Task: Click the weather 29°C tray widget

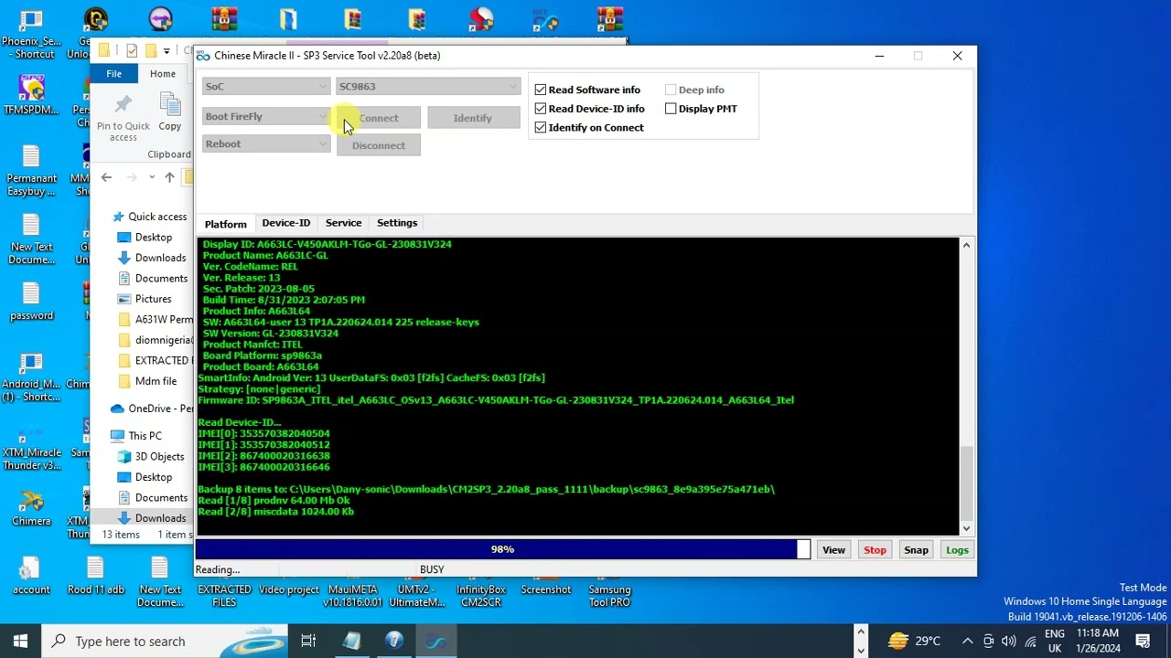Action: point(914,641)
